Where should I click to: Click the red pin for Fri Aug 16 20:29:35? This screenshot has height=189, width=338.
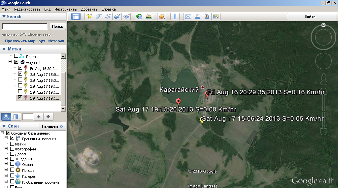[207, 95]
